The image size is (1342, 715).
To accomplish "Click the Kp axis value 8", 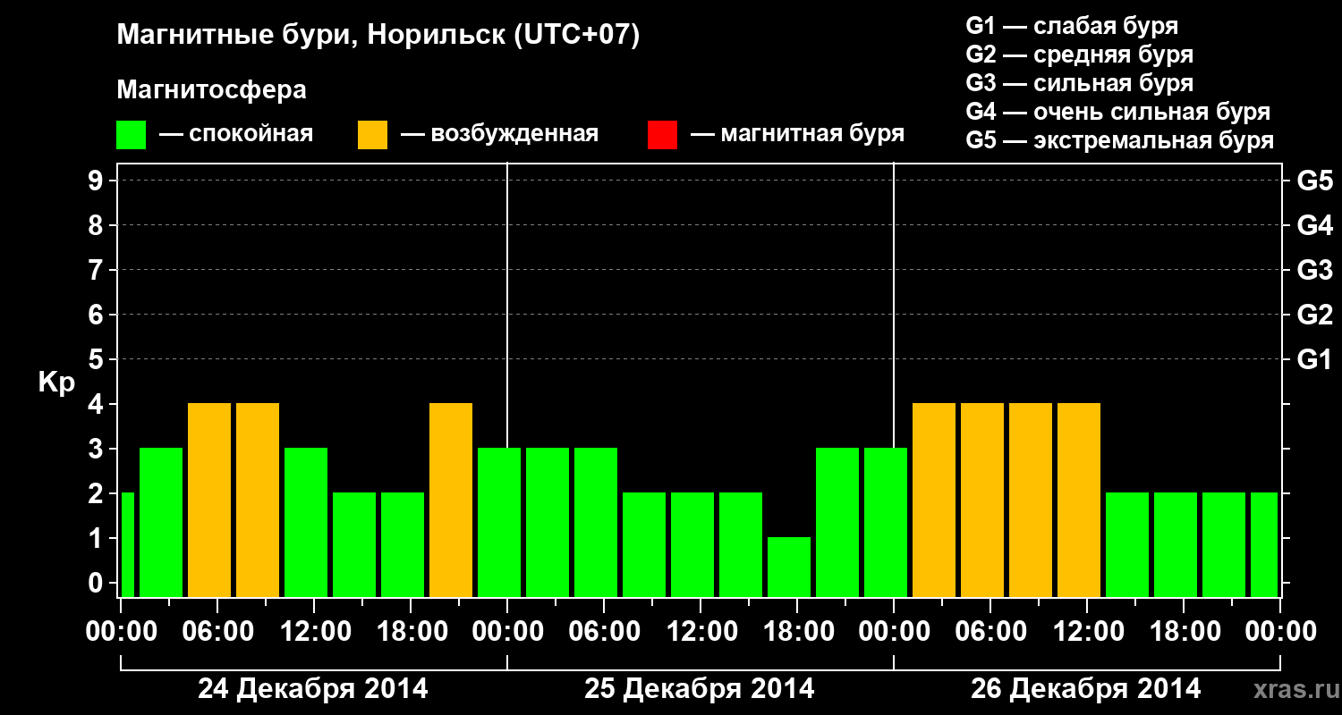I will point(98,225).
